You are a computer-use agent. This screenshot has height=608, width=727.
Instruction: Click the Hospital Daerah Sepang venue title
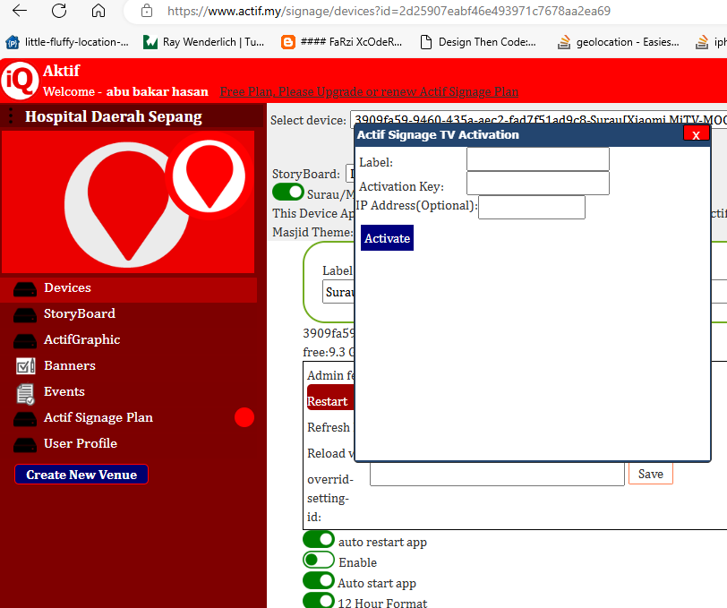tap(114, 116)
